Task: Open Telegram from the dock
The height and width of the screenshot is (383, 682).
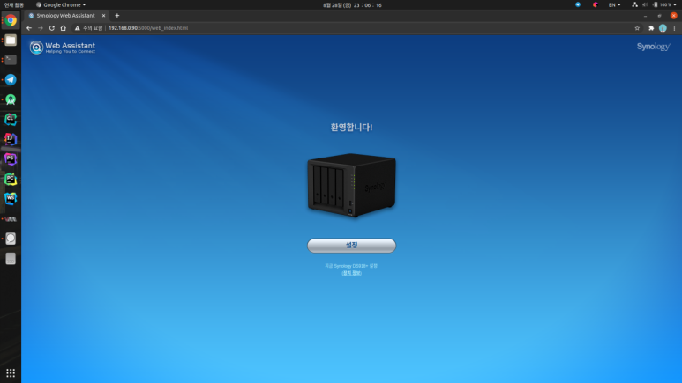Action: click(11, 80)
